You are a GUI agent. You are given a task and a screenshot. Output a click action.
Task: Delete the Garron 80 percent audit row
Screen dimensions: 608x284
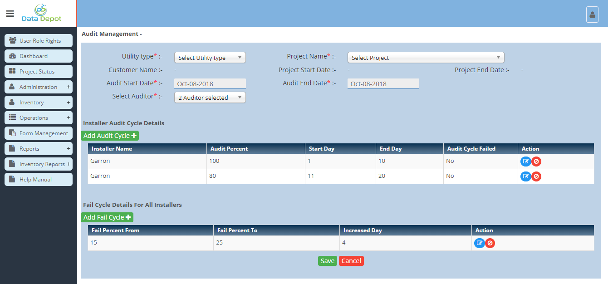click(x=536, y=176)
